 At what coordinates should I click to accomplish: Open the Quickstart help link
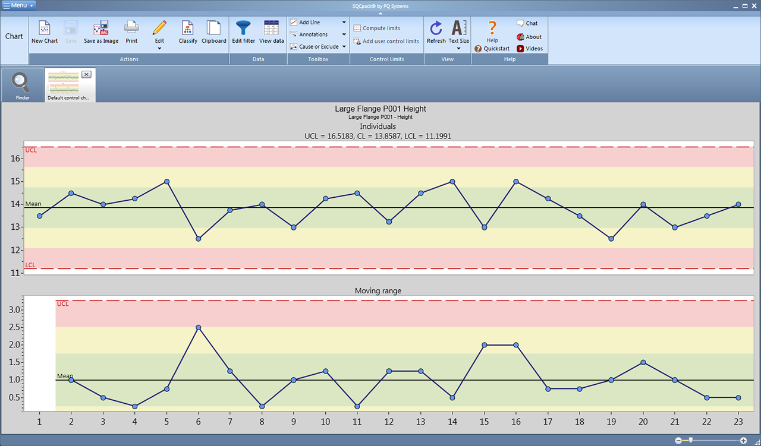point(495,49)
